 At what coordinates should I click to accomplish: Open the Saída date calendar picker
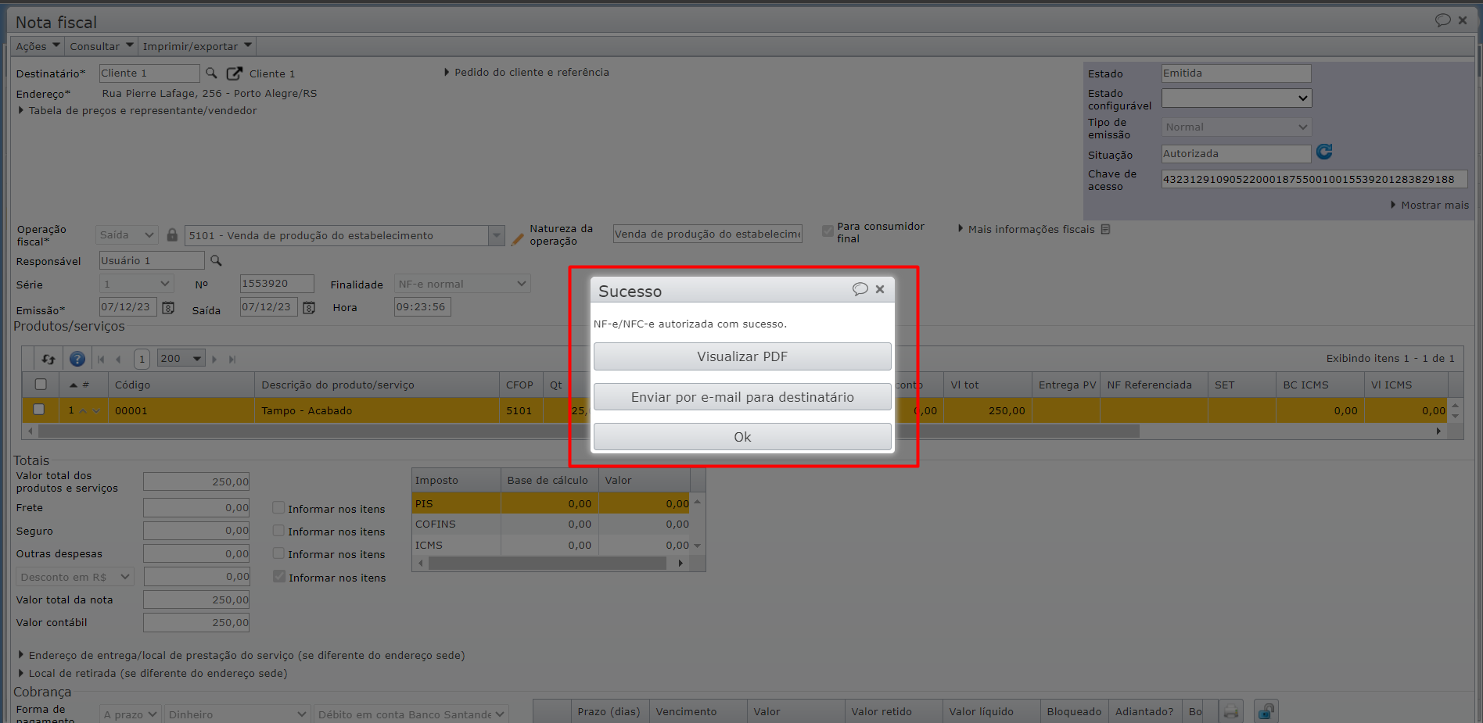point(309,307)
